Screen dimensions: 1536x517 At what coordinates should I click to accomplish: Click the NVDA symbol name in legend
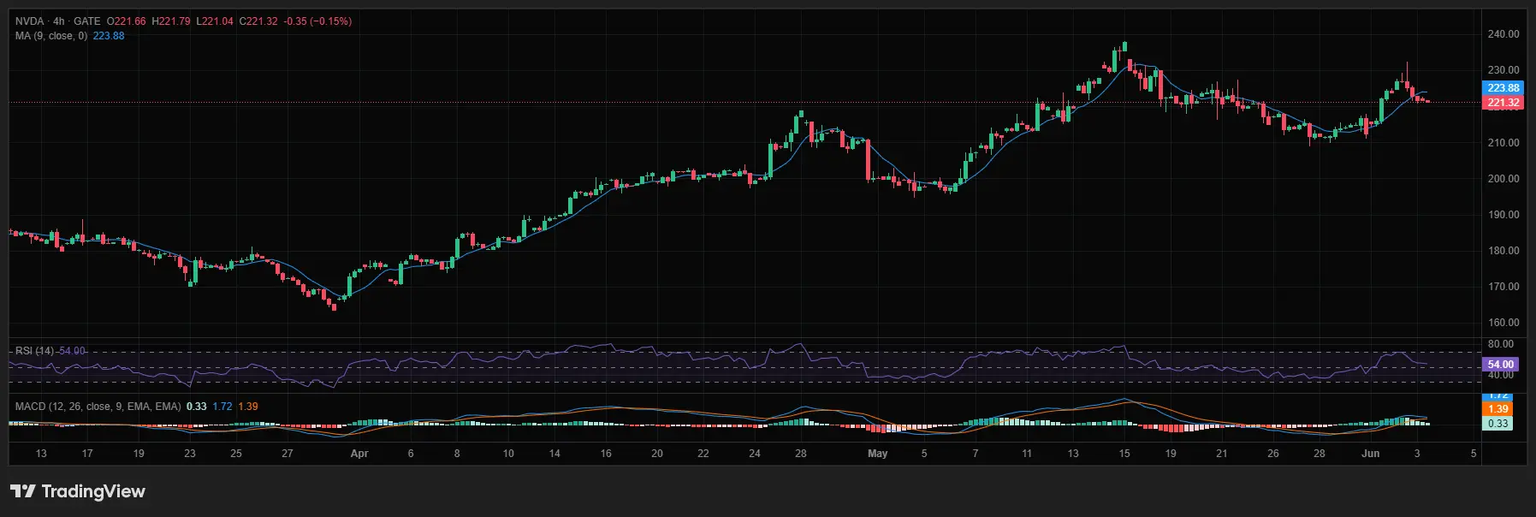[29, 21]
